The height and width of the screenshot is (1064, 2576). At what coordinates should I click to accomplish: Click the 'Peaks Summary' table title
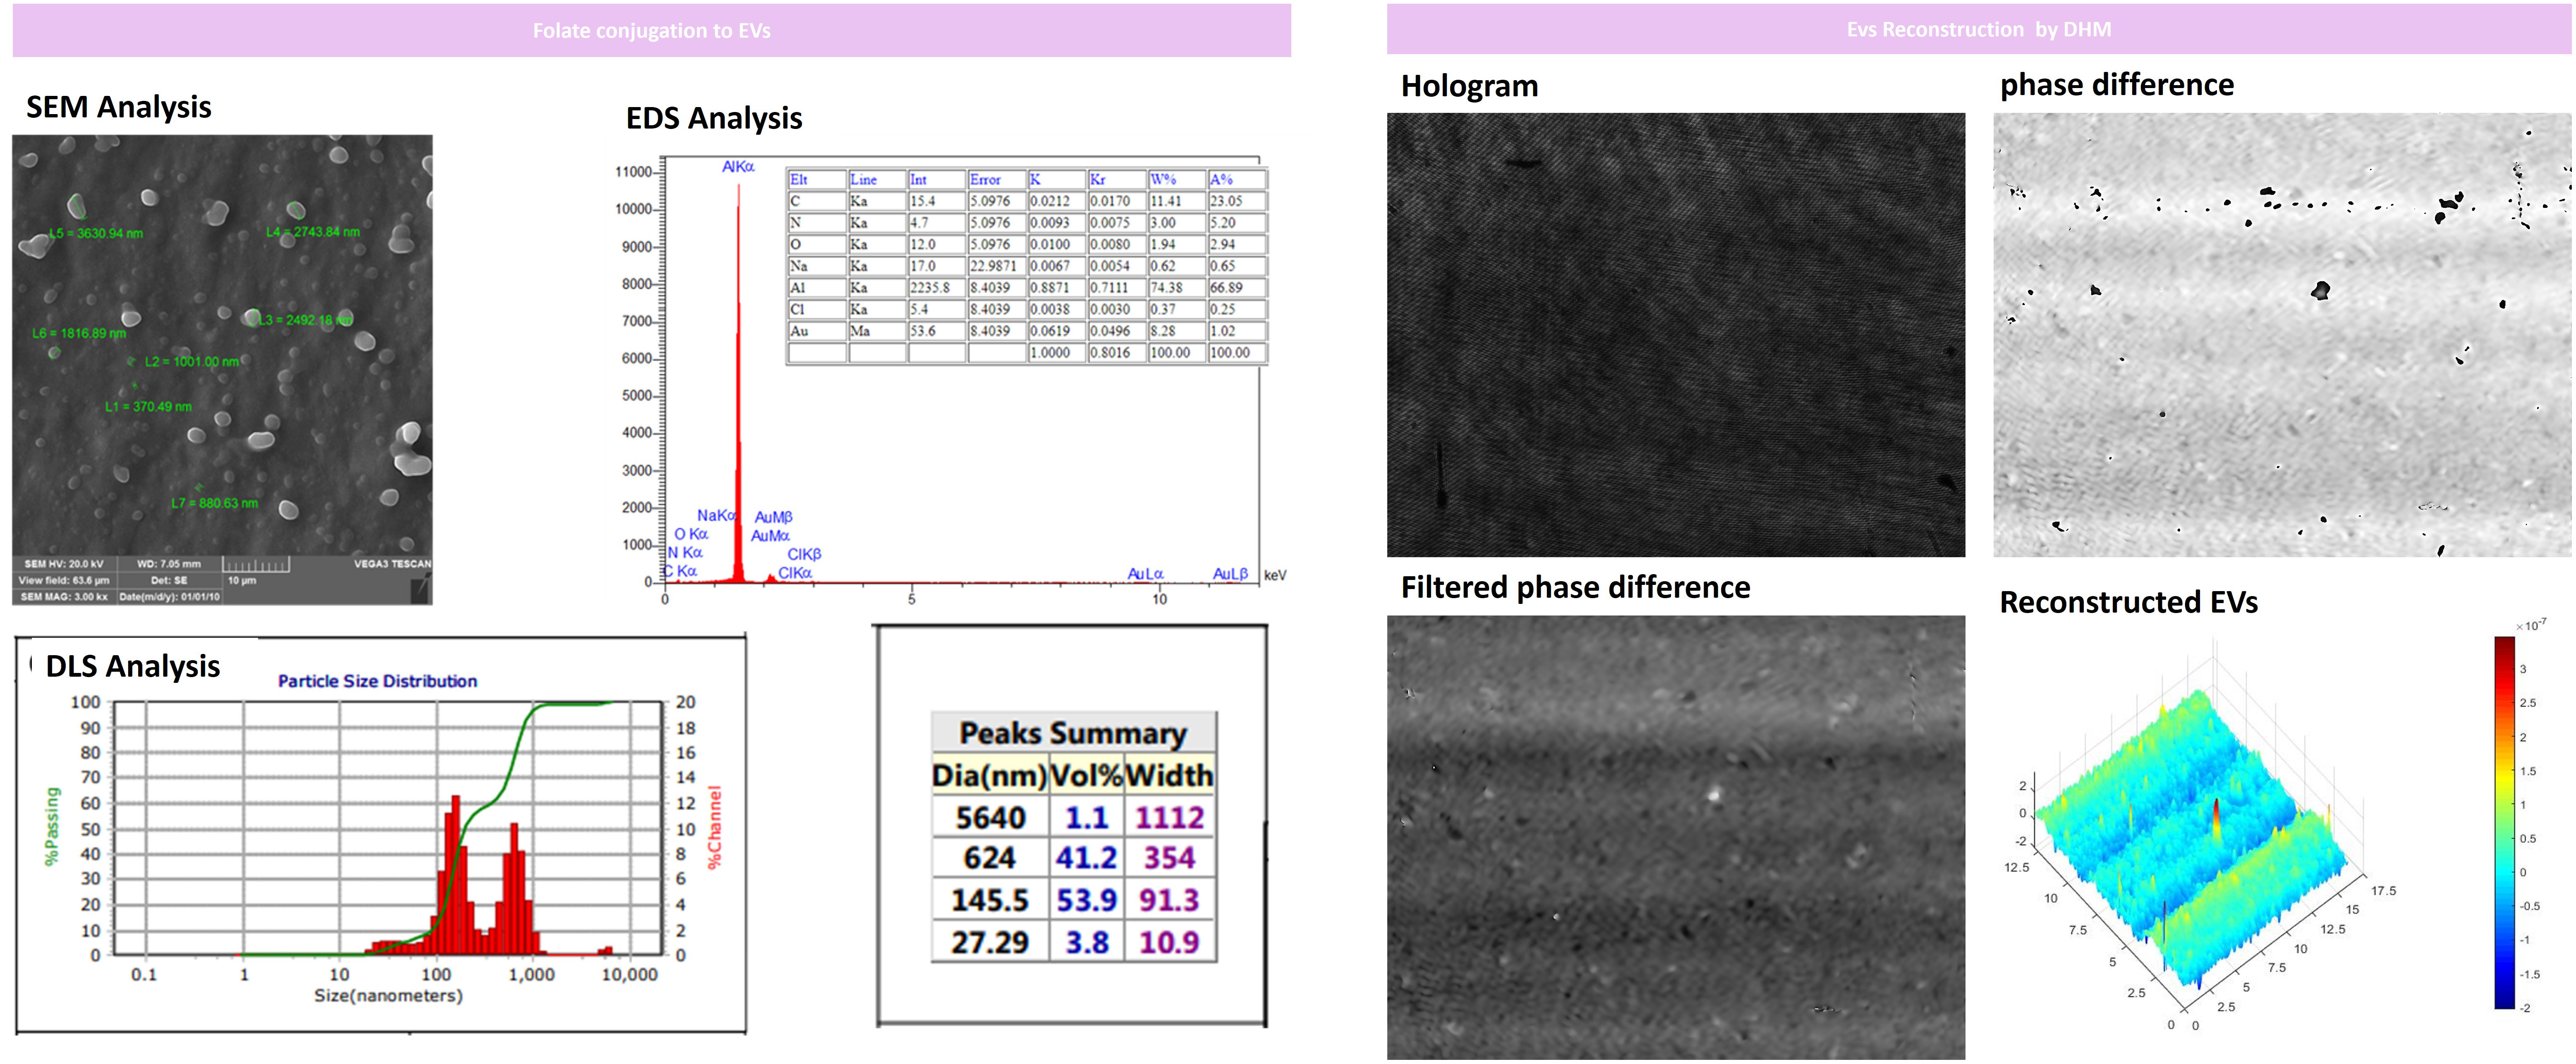pos(1073,733)
